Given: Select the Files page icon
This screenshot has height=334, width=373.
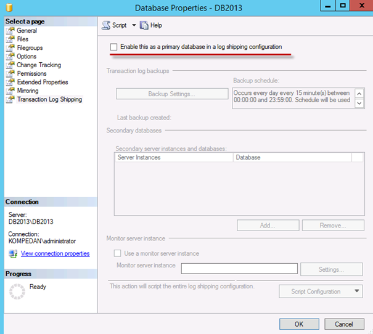Looking at the screenshot, I should (x=10, y=39).
